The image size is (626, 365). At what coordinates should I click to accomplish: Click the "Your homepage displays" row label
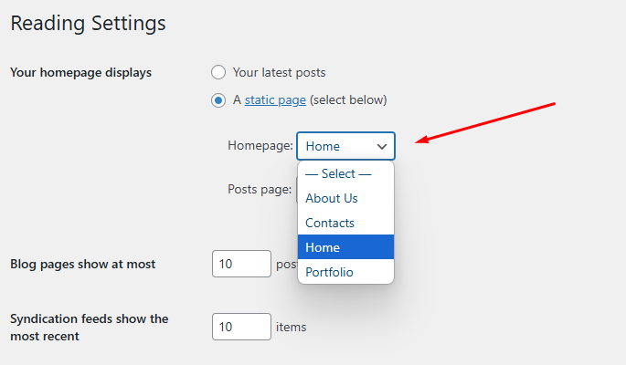coord(80,72)
